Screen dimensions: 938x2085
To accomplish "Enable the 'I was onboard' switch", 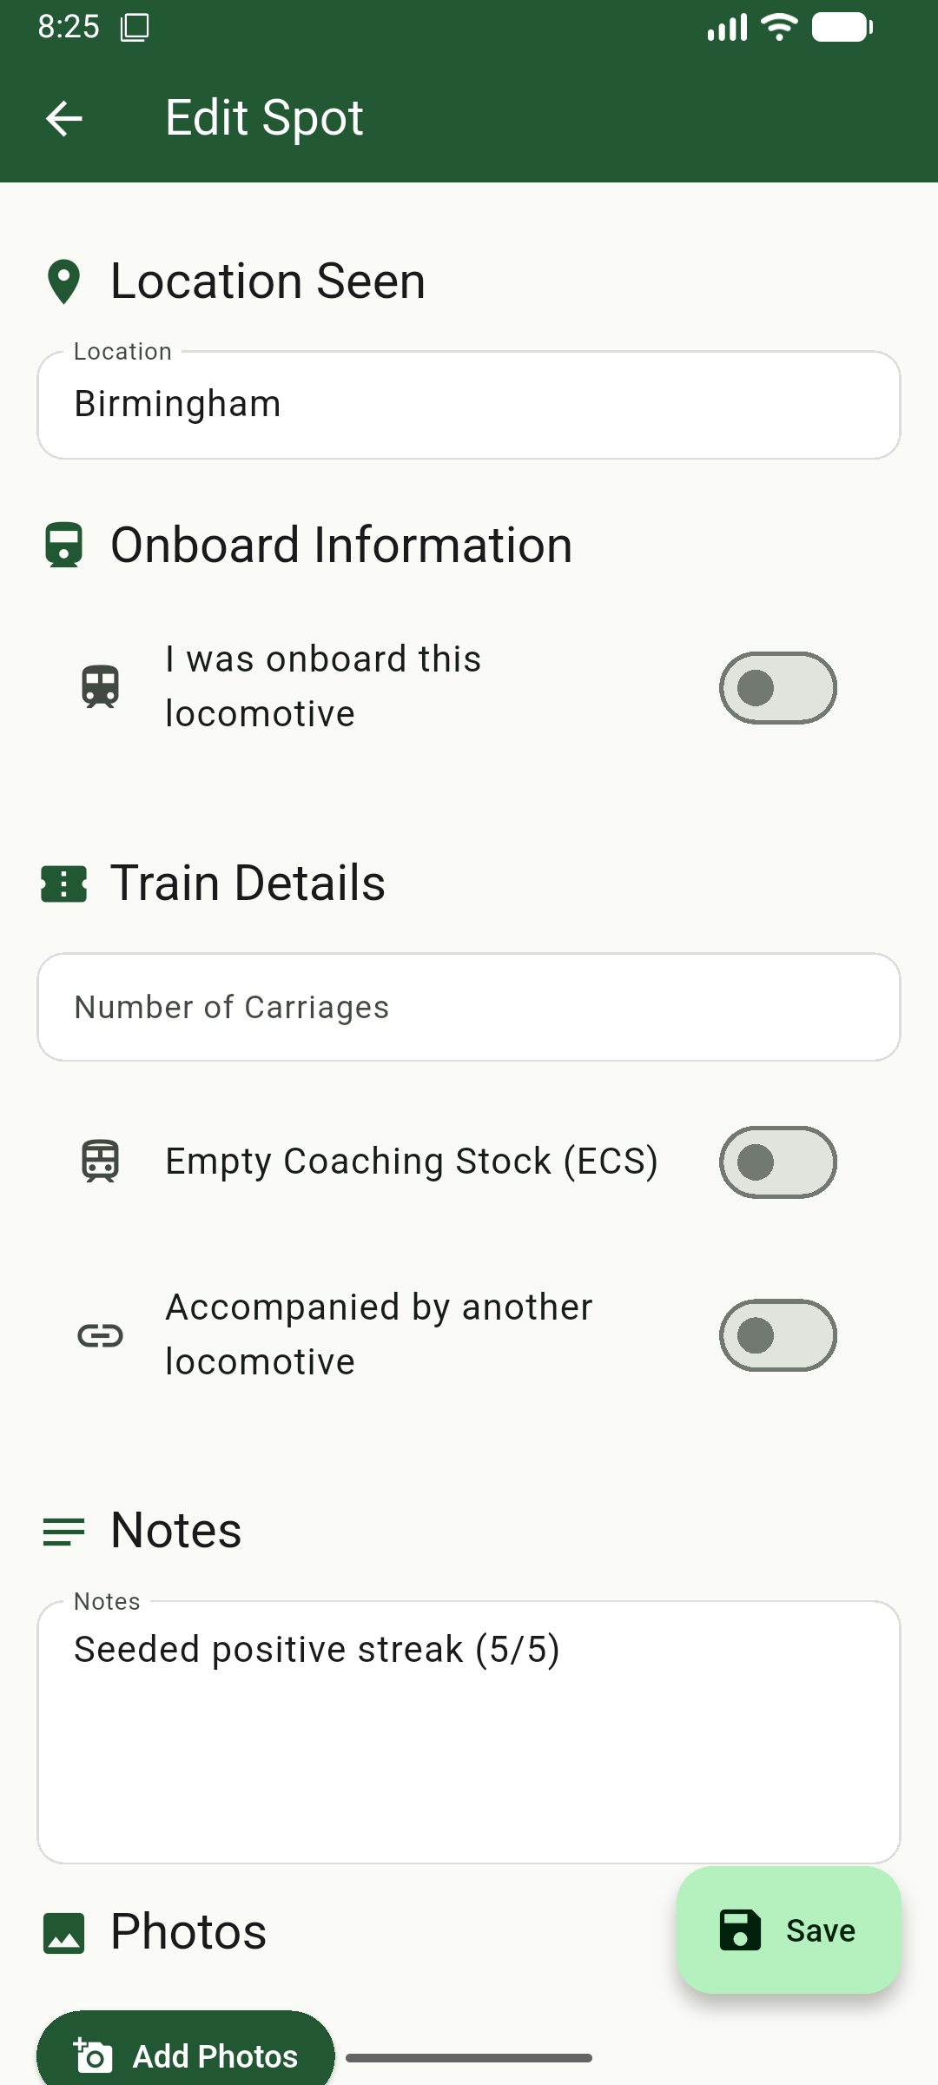I will pyautogui.click(x=777, y=688).
